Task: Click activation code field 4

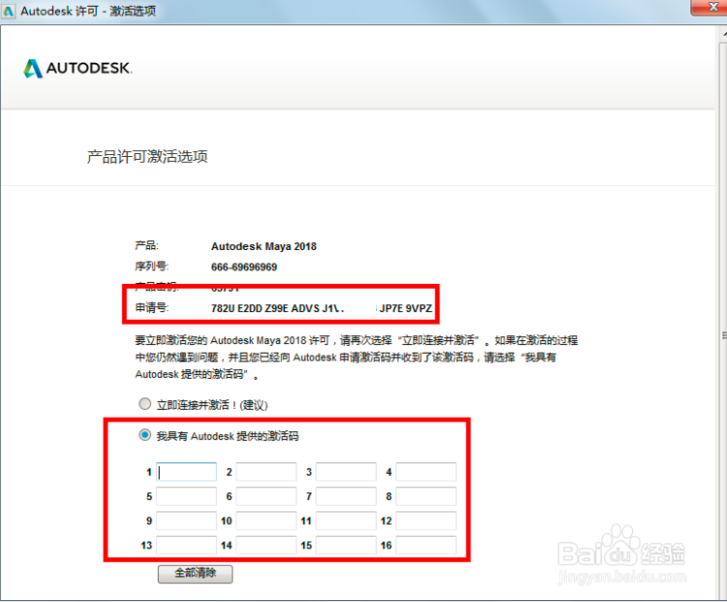Action: [426, 472]
